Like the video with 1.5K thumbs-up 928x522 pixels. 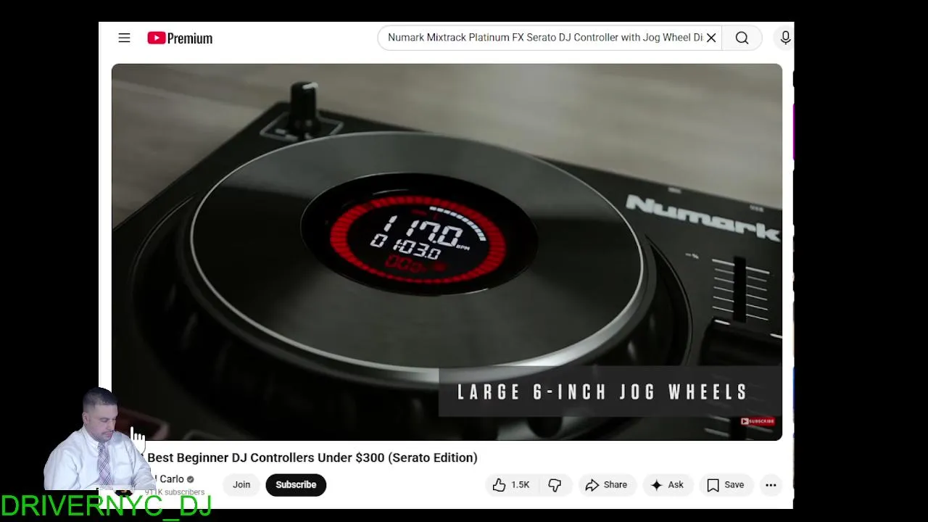(x=511, y=485)
